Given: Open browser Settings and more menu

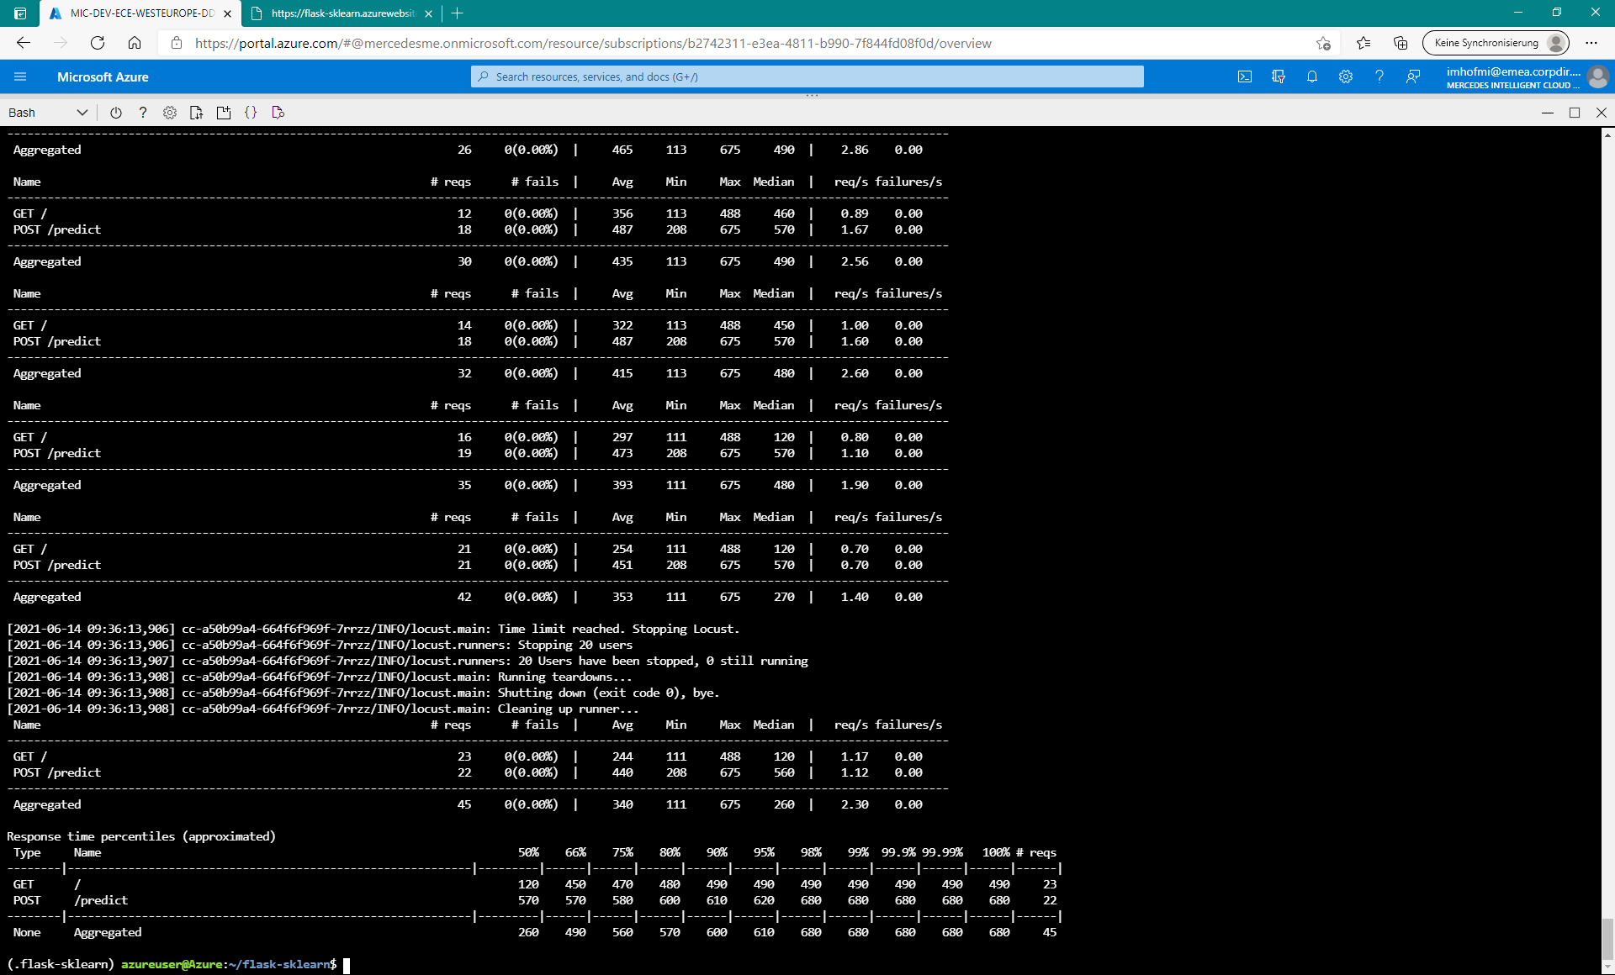Looking at the screenshot, I should tap(1591, 43).
